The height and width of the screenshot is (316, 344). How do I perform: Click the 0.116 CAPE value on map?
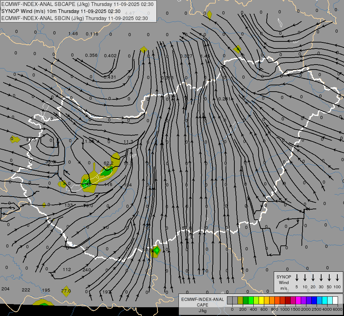pyautogui.click(x=92, y=34)
